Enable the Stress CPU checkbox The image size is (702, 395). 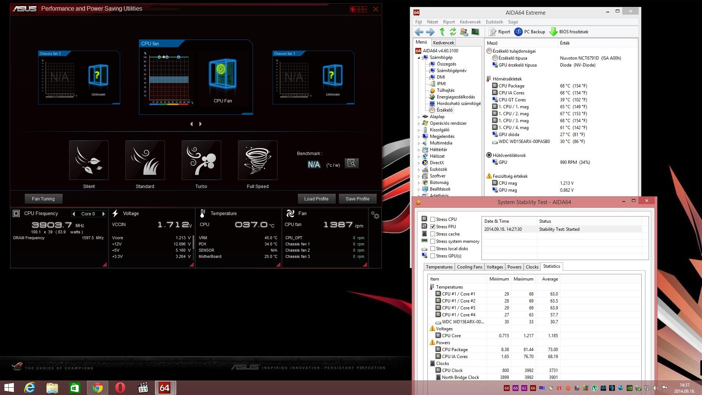[x=433, y=219]
